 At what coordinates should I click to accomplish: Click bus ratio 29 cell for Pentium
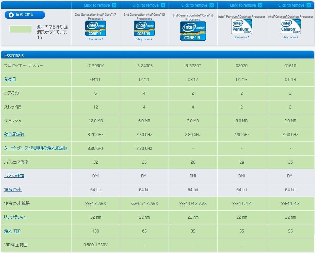click(242, 162)
